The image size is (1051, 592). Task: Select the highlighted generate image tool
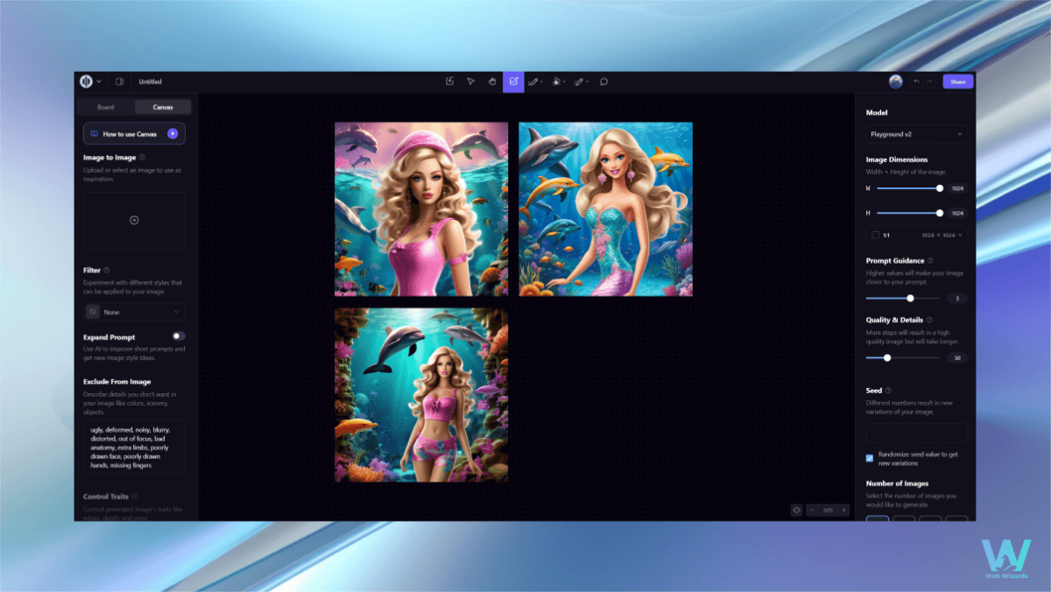pyautogui.click(x=513, y=81)
